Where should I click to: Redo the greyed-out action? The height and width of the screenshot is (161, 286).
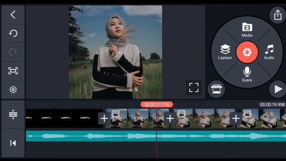pos(13,52)
